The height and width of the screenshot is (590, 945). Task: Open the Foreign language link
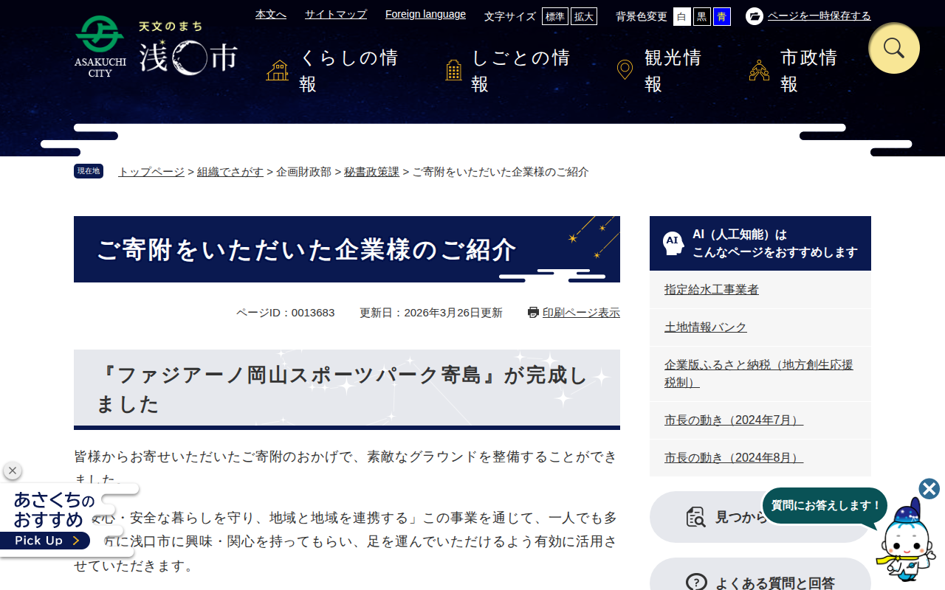(425, 14)
